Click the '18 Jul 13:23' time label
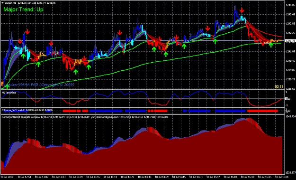The width and height of the screenshot is (296, 180). (x=59, y=177)
